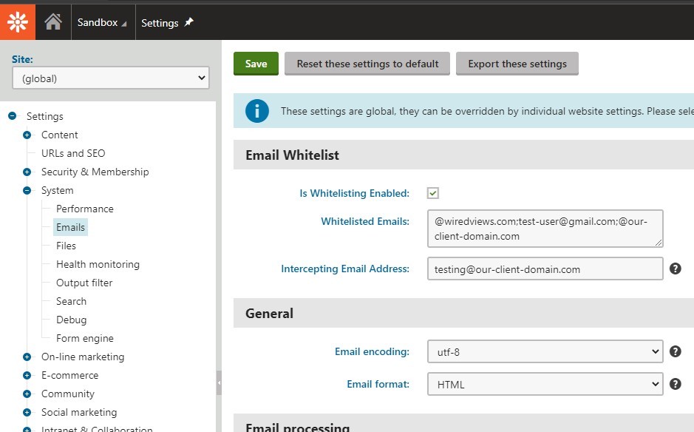The height and width of the screenshot is (432, 694).
Task: Click the Email Whitelist section heading
Action: tap(292, 155)
